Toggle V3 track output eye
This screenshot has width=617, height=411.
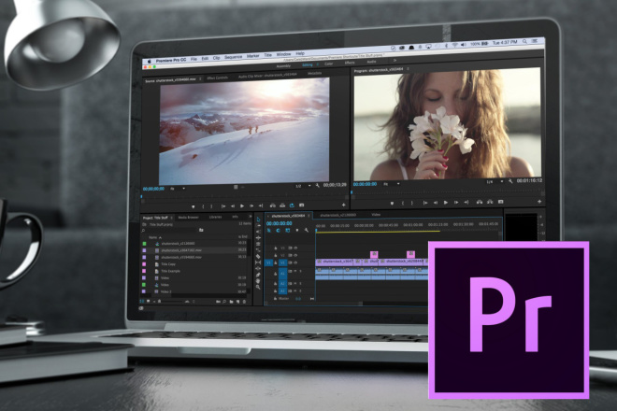tap(295, 248)
